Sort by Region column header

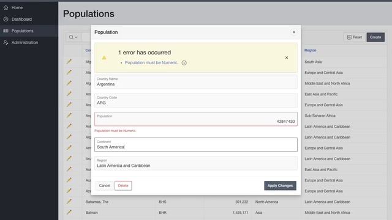pyautogui.click(x=311, y=50)
